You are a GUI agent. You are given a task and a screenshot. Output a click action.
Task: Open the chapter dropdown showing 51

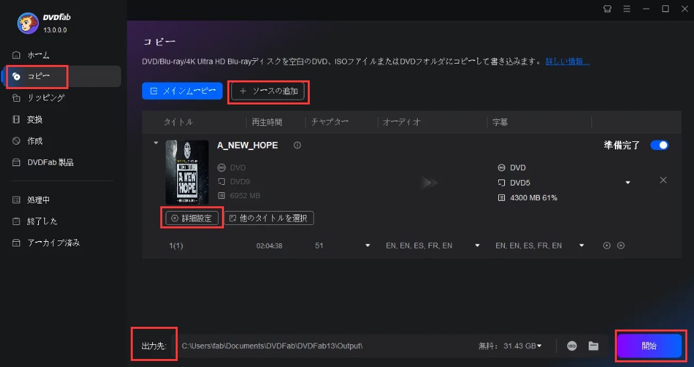coord(367,245)
